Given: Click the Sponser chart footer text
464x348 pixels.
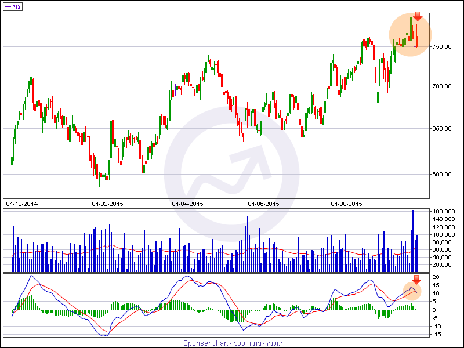Looking at the screenshot, I should coord(233,343).
